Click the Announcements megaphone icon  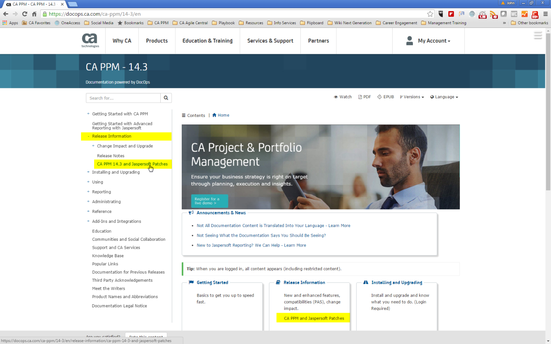[191, 213]
